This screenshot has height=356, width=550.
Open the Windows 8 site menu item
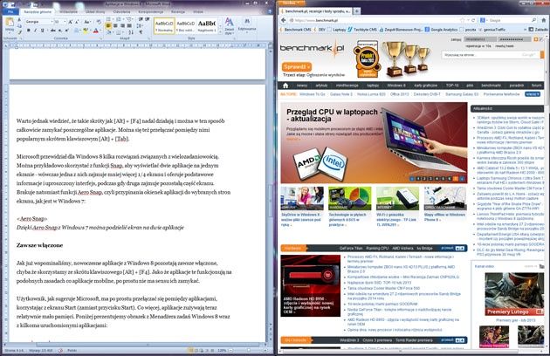[x=396, y=86]
